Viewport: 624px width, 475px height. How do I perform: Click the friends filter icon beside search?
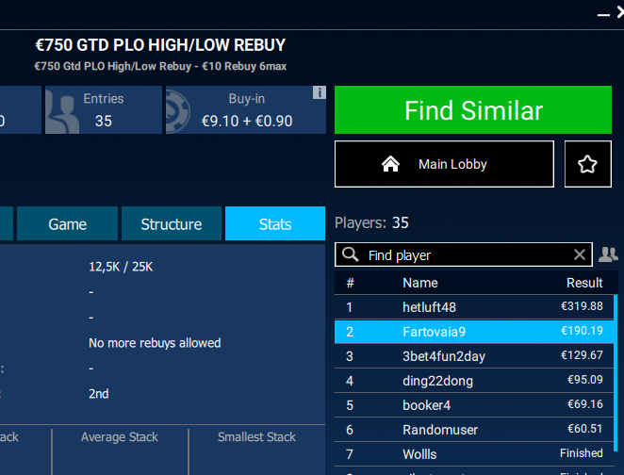(x=608, y=254)
